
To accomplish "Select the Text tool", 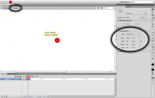I will point(153,27).
